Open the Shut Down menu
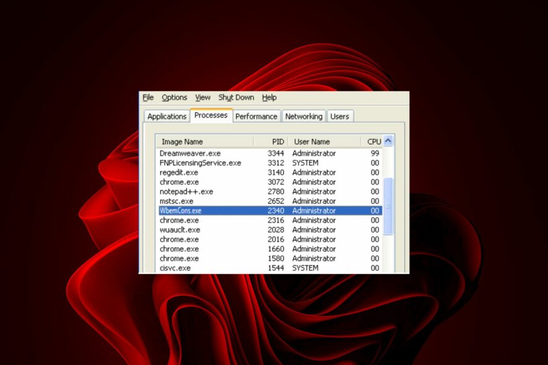This screenshot has width=548, height=365. pyautogui.click(x=236, y=98)
